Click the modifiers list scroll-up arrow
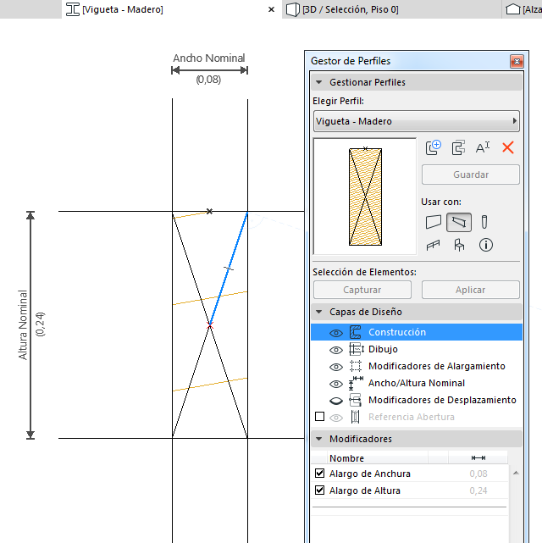This screenshot has width=542, height=543. pos(516,473)
